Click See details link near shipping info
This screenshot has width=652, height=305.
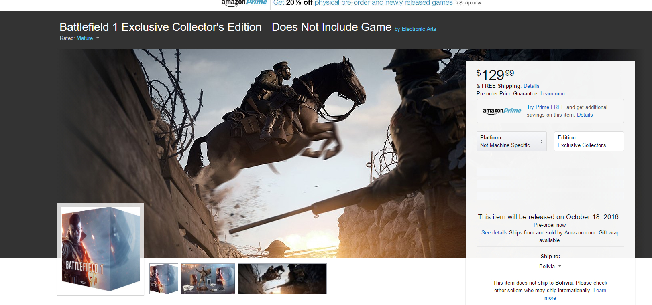[x=494, y=233]
